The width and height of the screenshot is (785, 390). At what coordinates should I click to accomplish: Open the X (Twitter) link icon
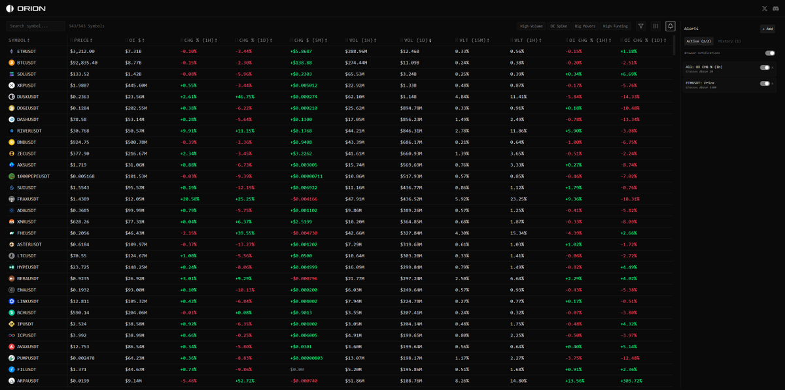coord(765,8)
